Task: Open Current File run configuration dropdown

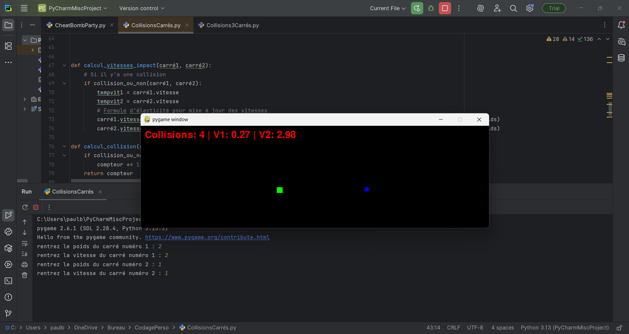Action: click(388, 8)
